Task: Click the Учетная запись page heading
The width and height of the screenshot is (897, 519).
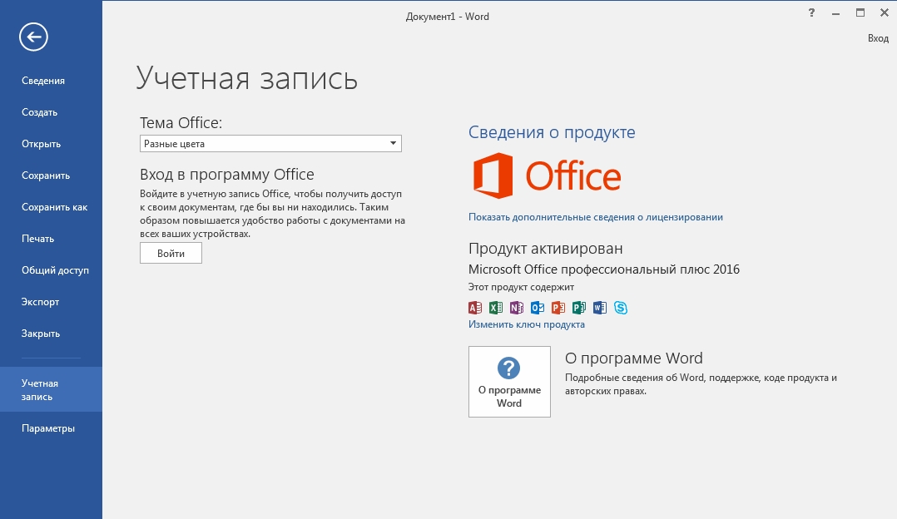Action: click(x=247, y=78)
